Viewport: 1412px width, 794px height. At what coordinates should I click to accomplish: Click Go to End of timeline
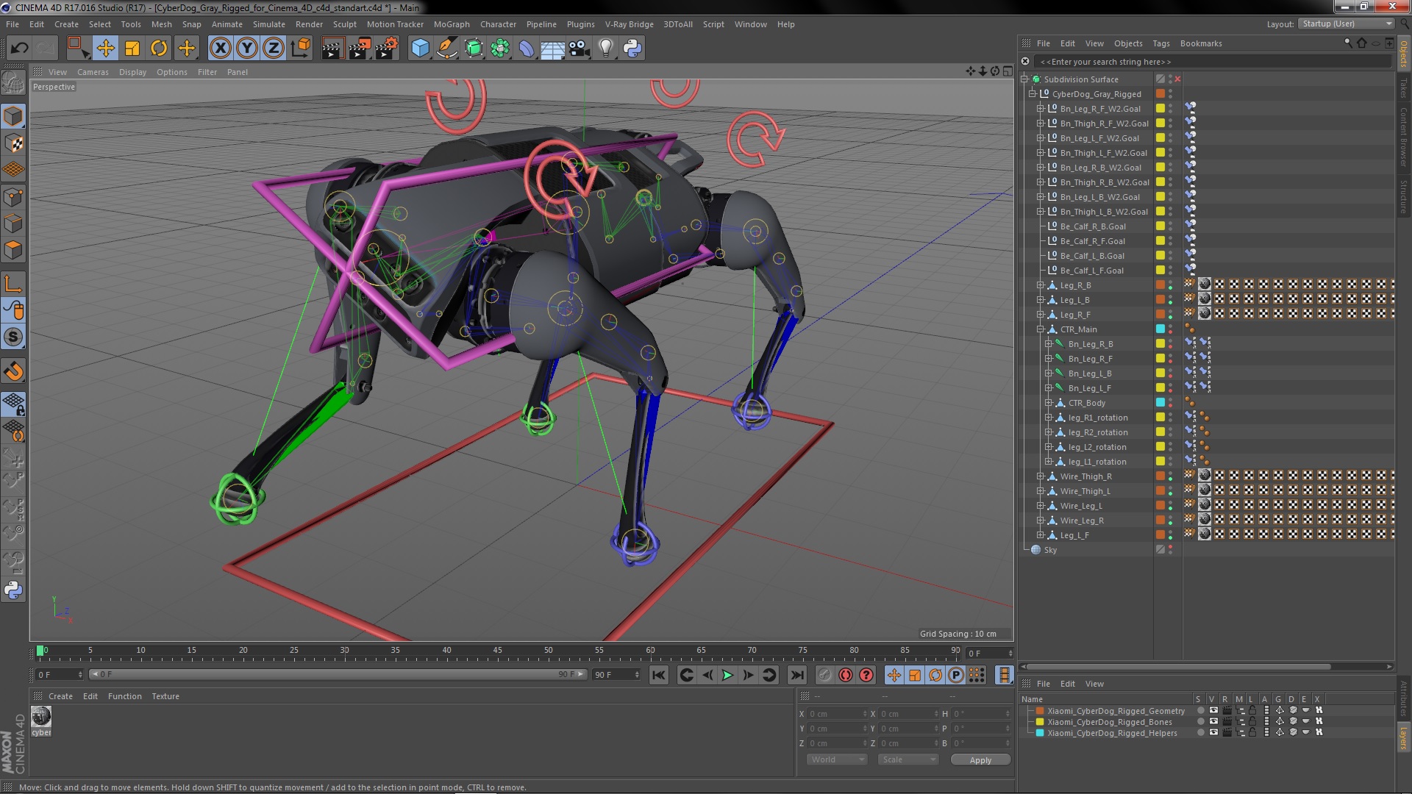[796, 675]
